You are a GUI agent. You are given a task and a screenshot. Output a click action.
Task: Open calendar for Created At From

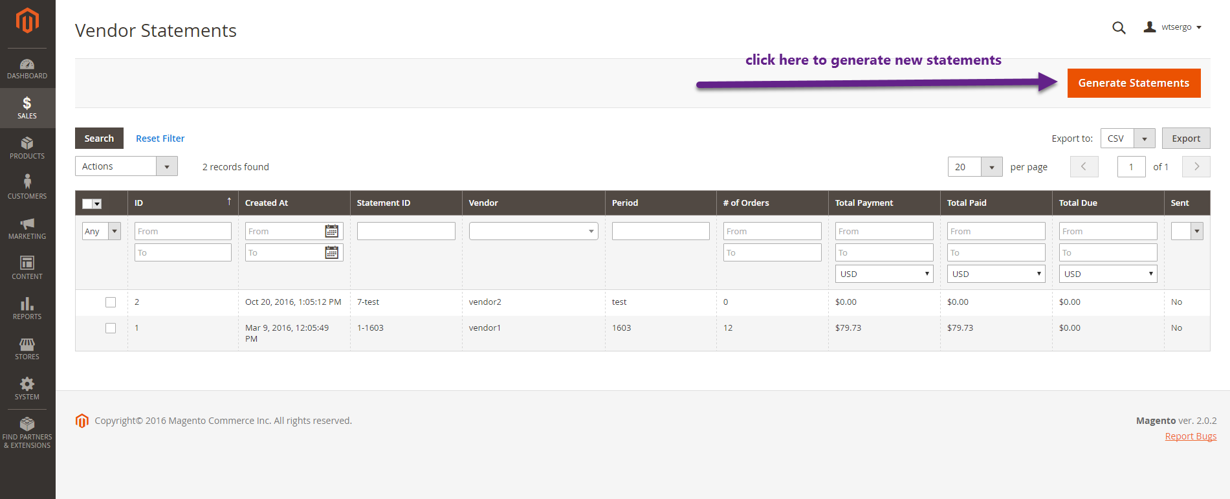click(332, 231)
